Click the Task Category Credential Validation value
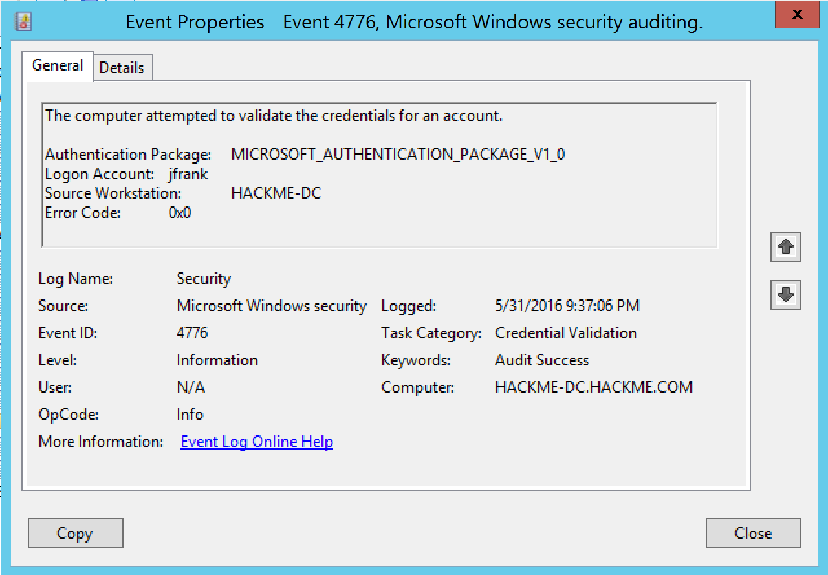The height and width of the screenshot is (575, 828). coord(565,333)
